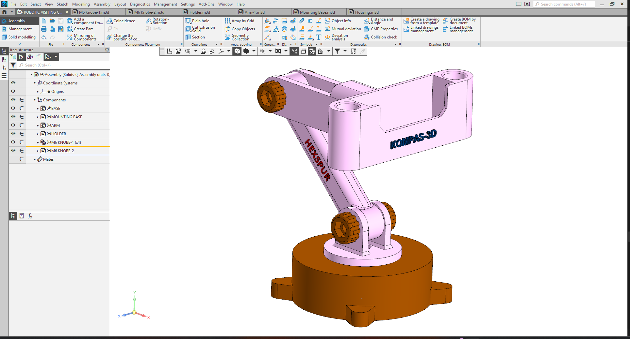Switch to Solid modelling toolset
The image size is (630, 339).
(19, 37)
